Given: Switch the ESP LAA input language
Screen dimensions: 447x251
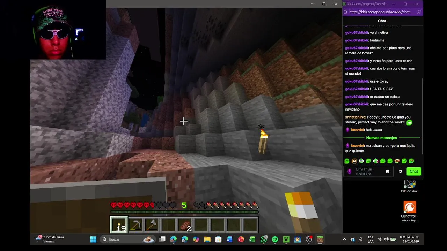Looking at the screenshot, I should click(x=371, y=239).
